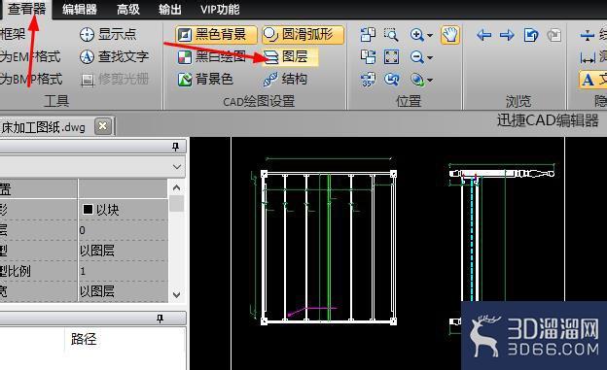Screen dimensions: 607x370
Task: Click the fit-to-screen extents icon
Action: point(391,57)
